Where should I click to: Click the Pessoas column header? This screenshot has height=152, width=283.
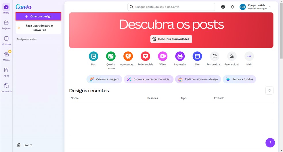pos(152,98)
